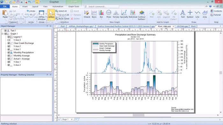
Task: Click Select All in Selection group
Action: pyautogui.click(x=61, y=11)
